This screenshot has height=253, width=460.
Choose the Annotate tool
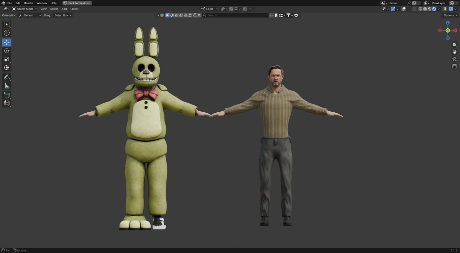[7, 77]
